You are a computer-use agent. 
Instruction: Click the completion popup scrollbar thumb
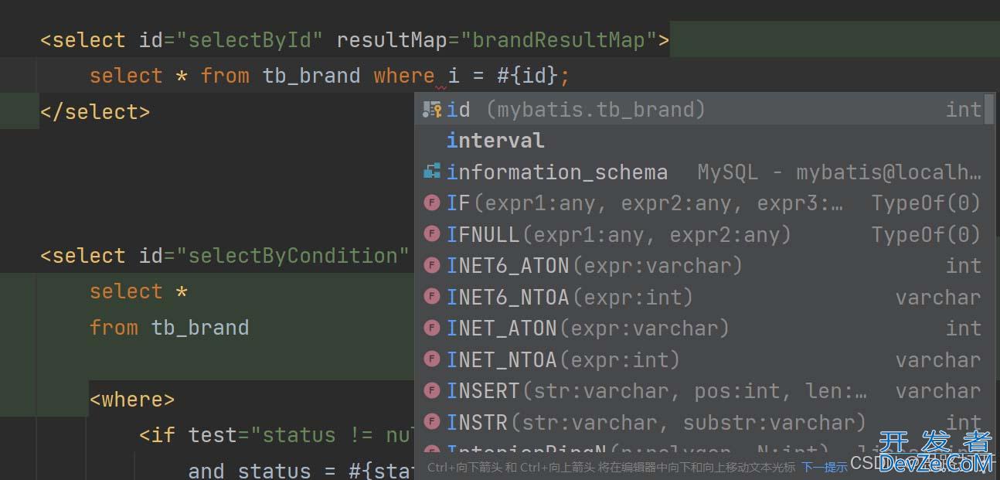tap(989, 109)
